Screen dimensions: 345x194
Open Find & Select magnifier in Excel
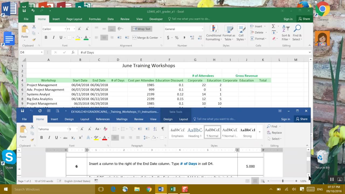(297, 33)
